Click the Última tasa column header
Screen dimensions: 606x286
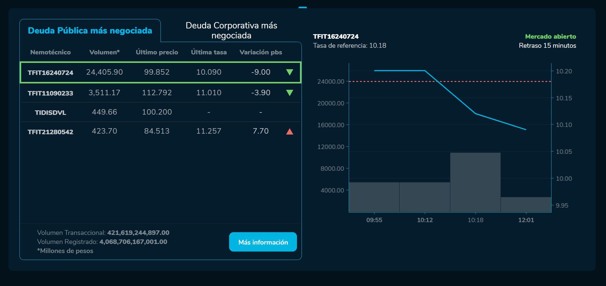pyautogui.click(x=209, y=52)
